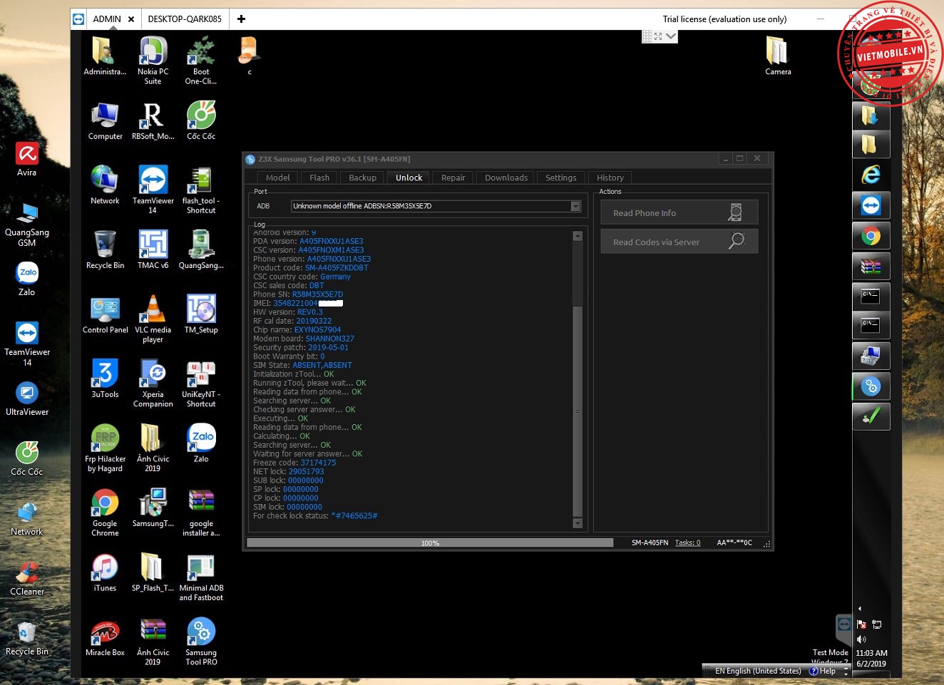The width and height of the screenshot is (944, 685).
Task: Click Samsung Tool icon in remote taskbar
Action: point(871,386)
